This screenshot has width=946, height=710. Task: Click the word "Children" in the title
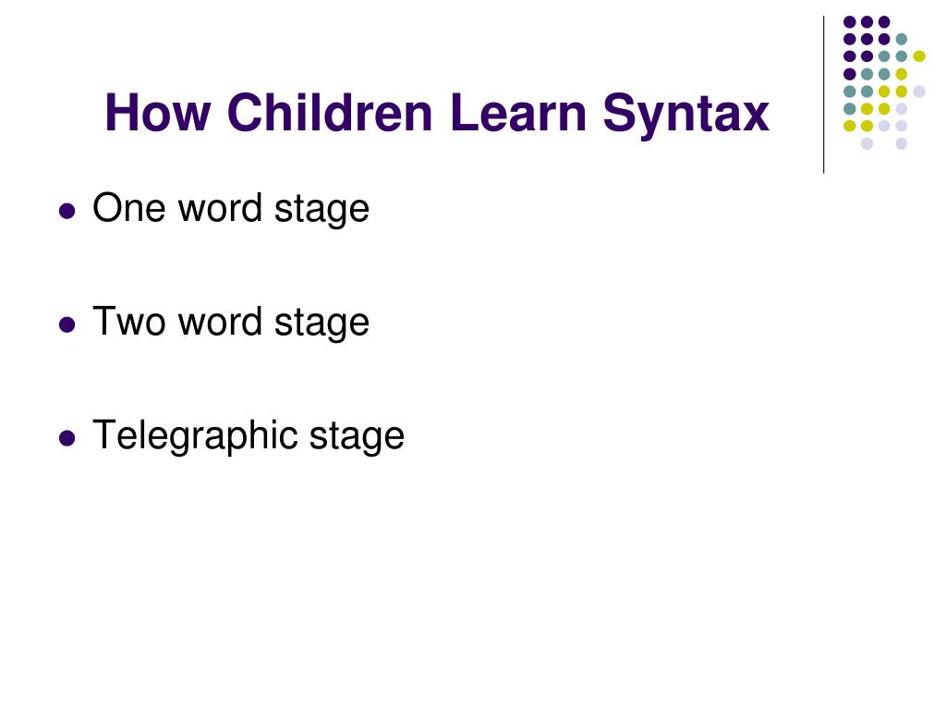(330, 112)
